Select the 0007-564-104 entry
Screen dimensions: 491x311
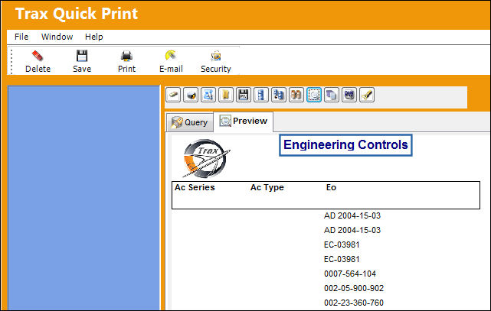click(350, 274)
